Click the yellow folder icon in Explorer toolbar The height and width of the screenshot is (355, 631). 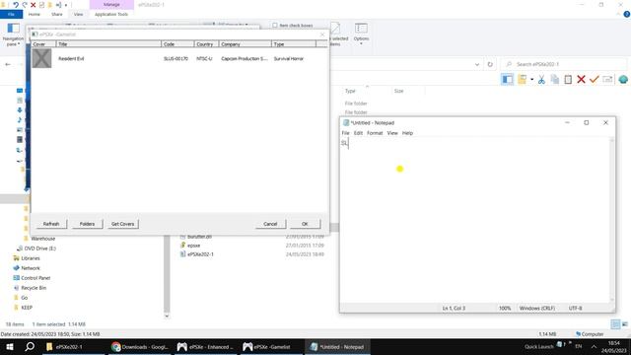point(522,79)
